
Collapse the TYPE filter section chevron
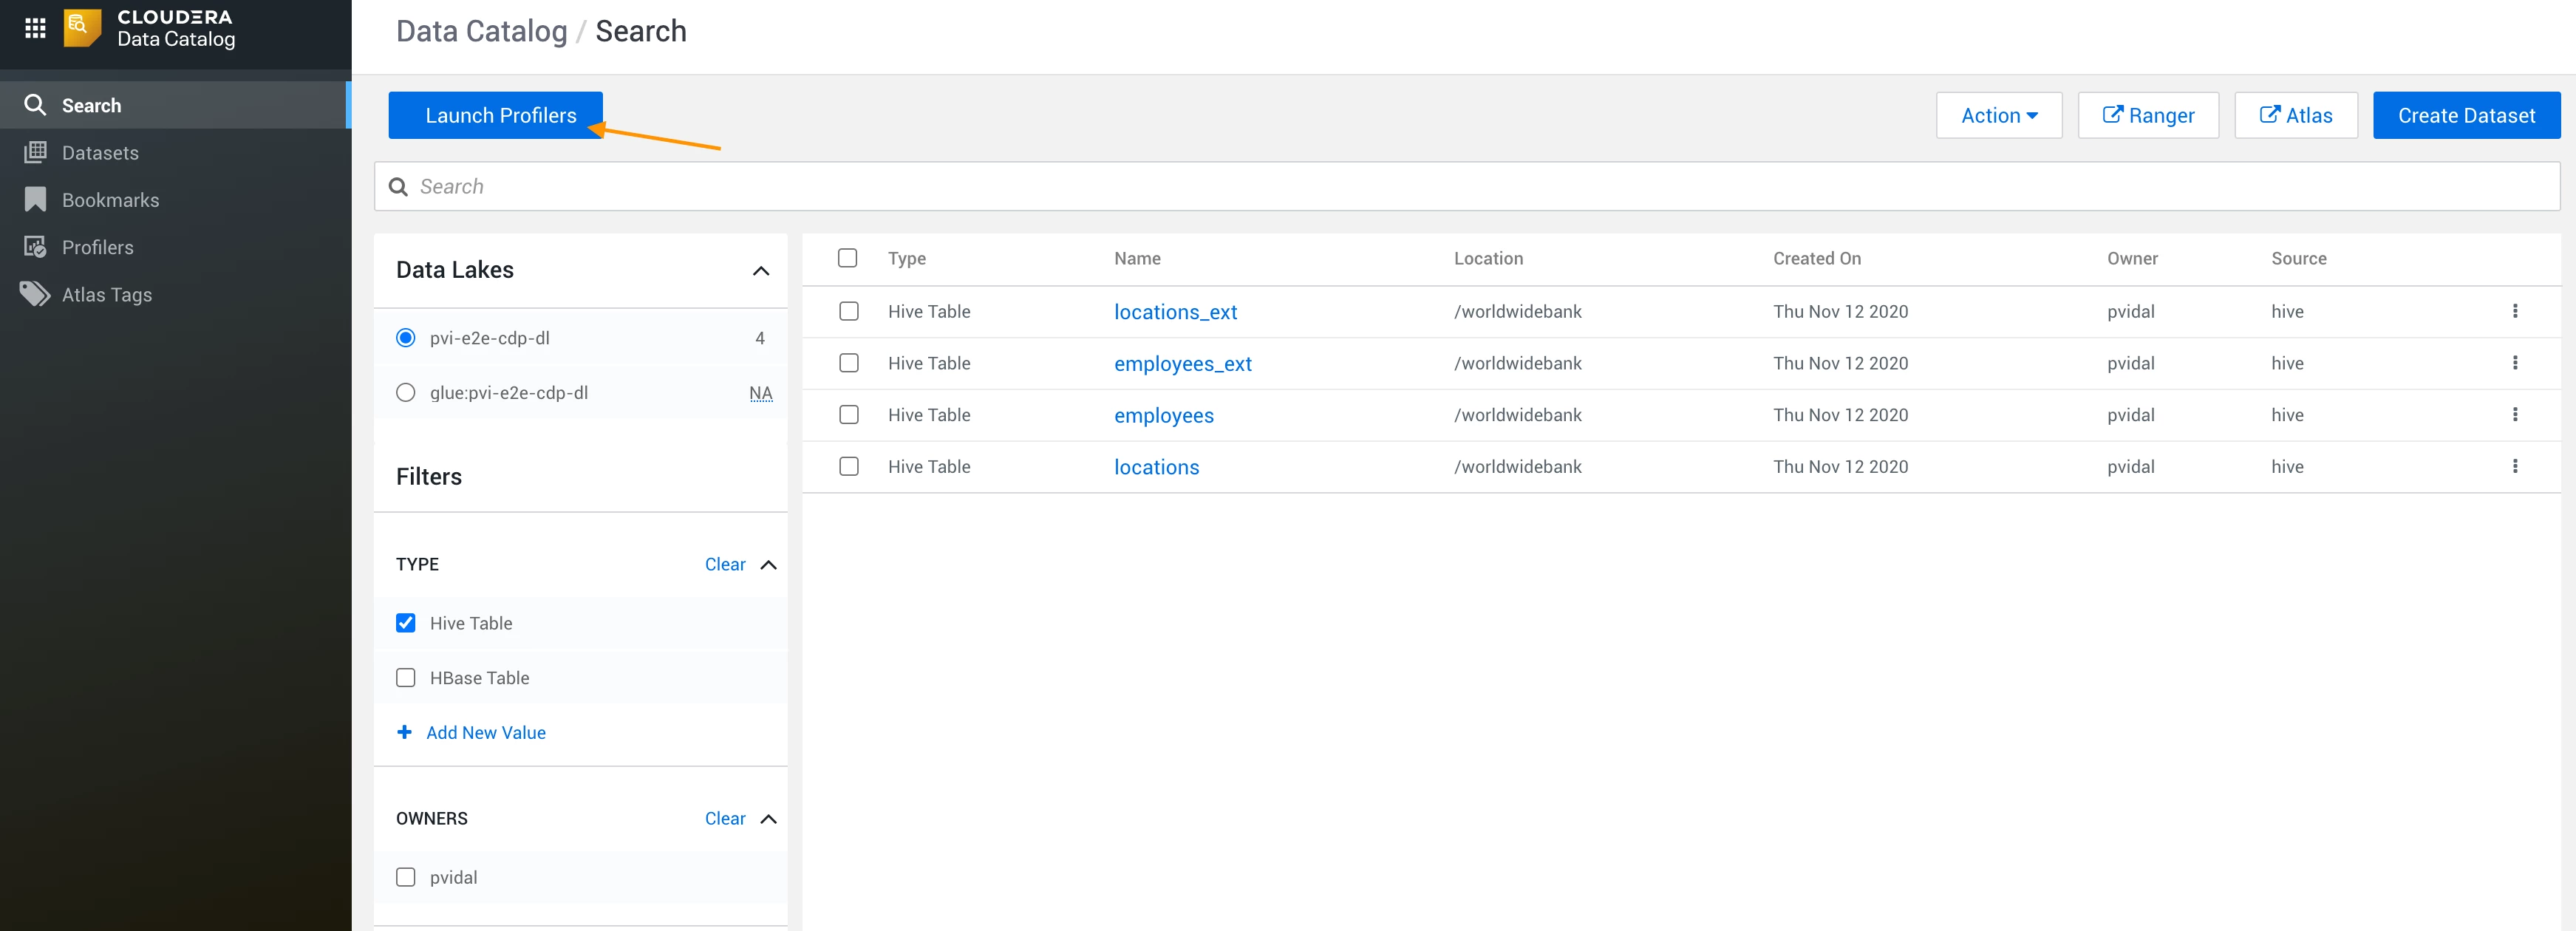[768, 565]
